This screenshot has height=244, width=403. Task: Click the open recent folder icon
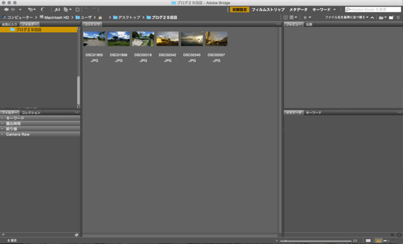(381, 17)
